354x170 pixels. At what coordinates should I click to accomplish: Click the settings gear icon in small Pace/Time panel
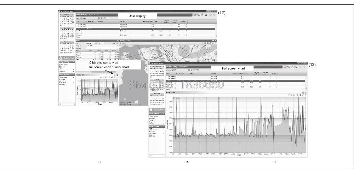(117, 74)
